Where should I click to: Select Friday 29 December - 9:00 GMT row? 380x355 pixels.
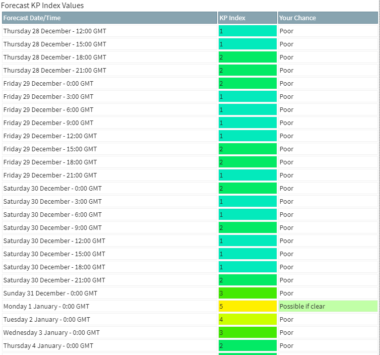[x=190, y=123]
